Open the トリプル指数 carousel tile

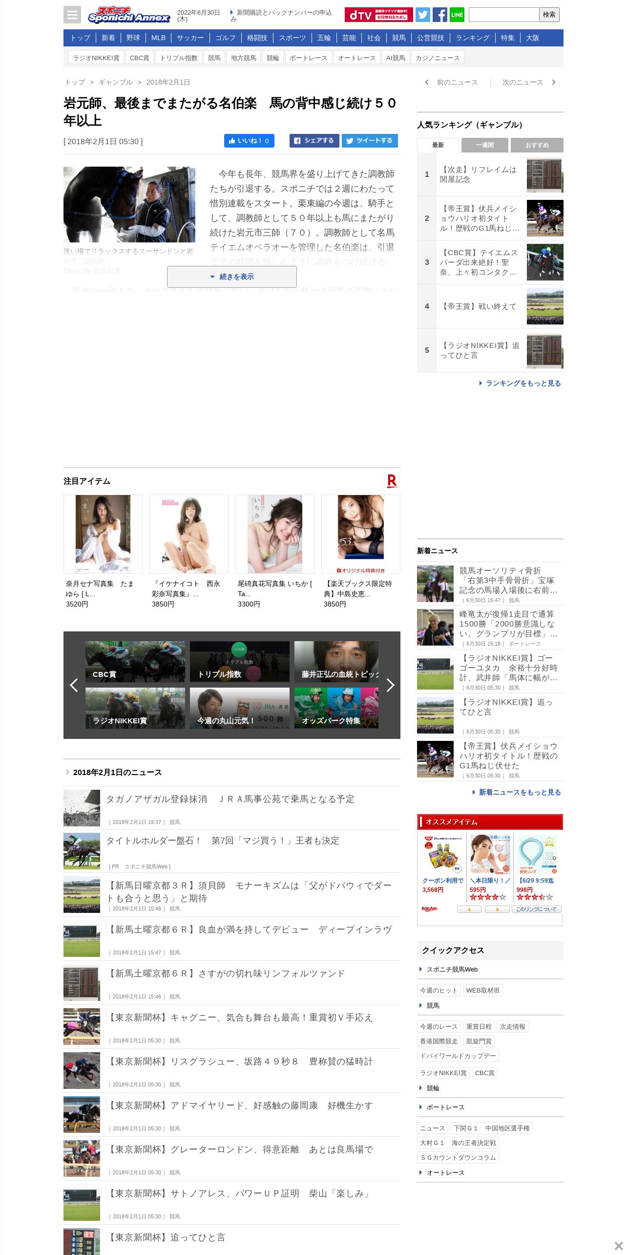point(240,662)
